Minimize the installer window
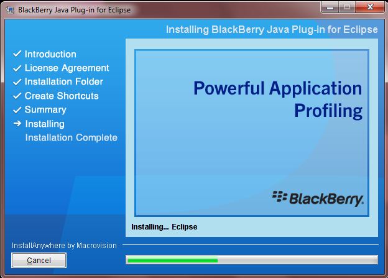 (330, 7)
